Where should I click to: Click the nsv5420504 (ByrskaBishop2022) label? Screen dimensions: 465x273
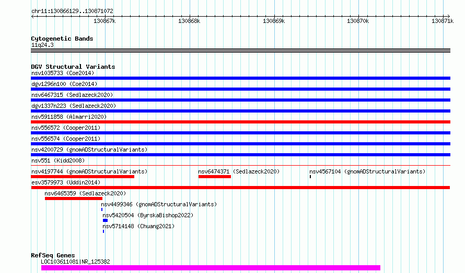pyautogui.click(x=148, y=215)
